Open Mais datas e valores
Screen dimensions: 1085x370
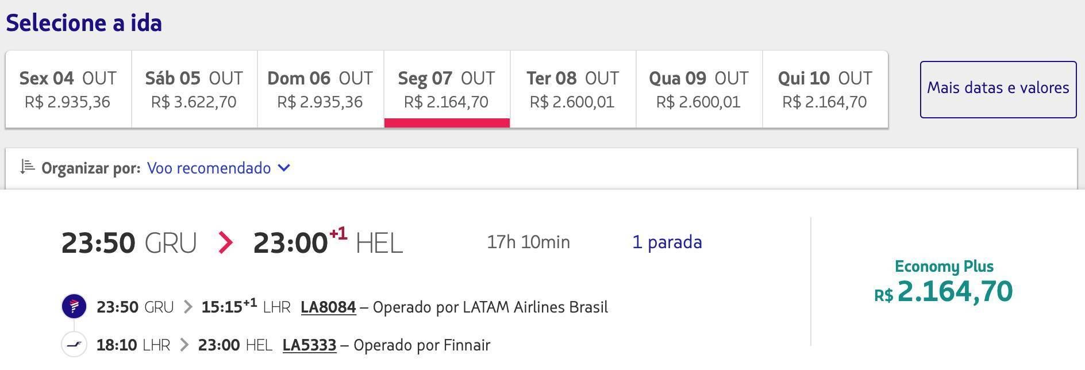click(998, 90)
